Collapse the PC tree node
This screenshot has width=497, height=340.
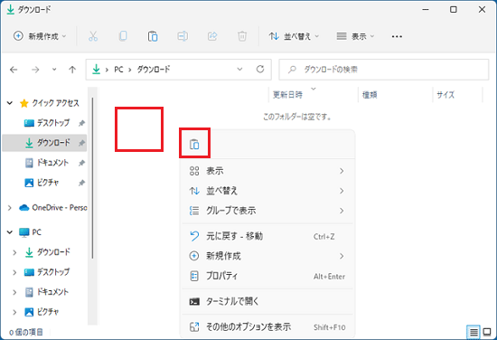point(10,232)
